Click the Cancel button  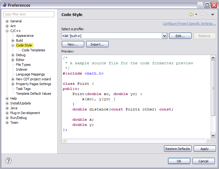(x=204, y=161)
